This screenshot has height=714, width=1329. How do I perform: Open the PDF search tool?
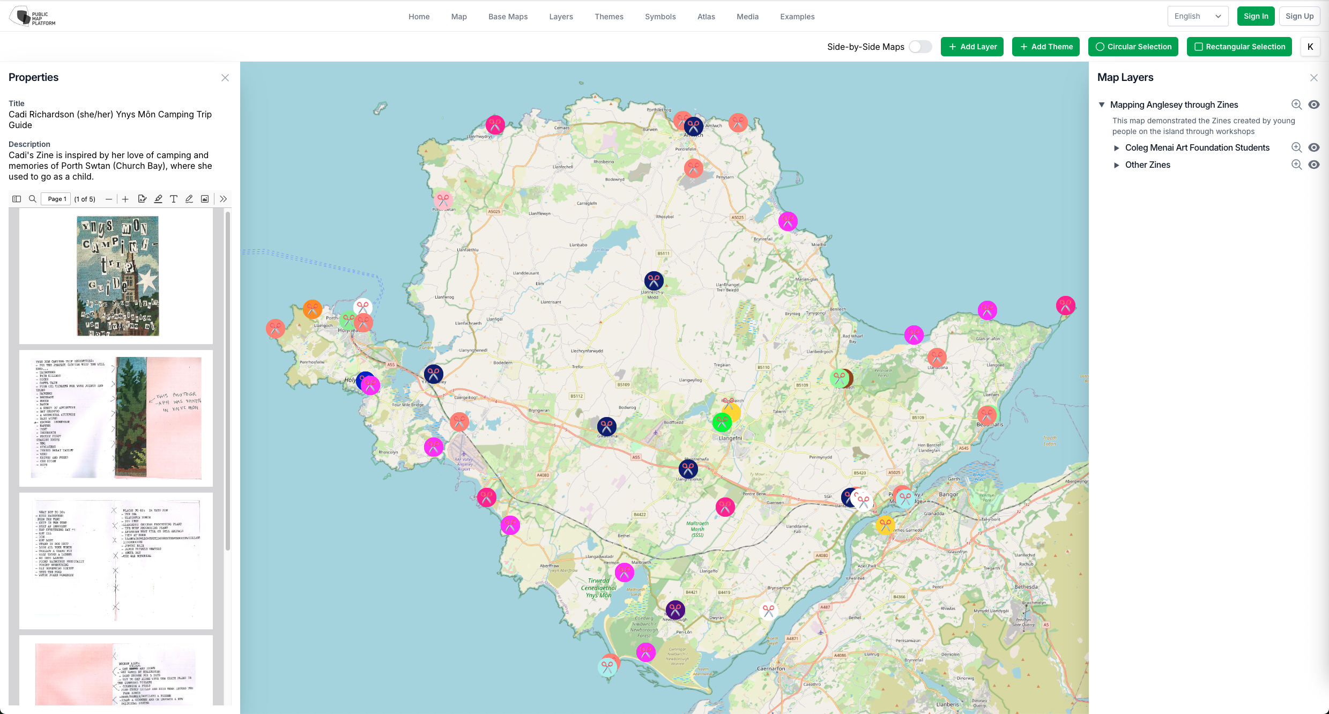click(x=33, y=198)
